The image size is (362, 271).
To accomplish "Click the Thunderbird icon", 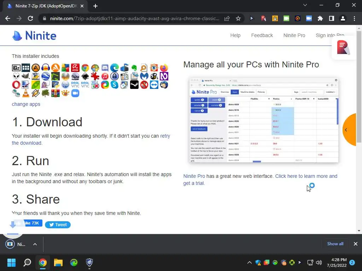I will [x=164, y=85].
